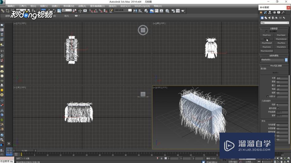Click the Select and Rotate tool
The width and height of the screenshot is (291, 163).
click(54, 11)
